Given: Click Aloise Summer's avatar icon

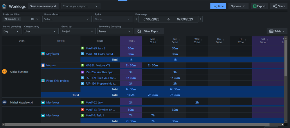Looking at the screenshot, I should (x=4, y=71).
